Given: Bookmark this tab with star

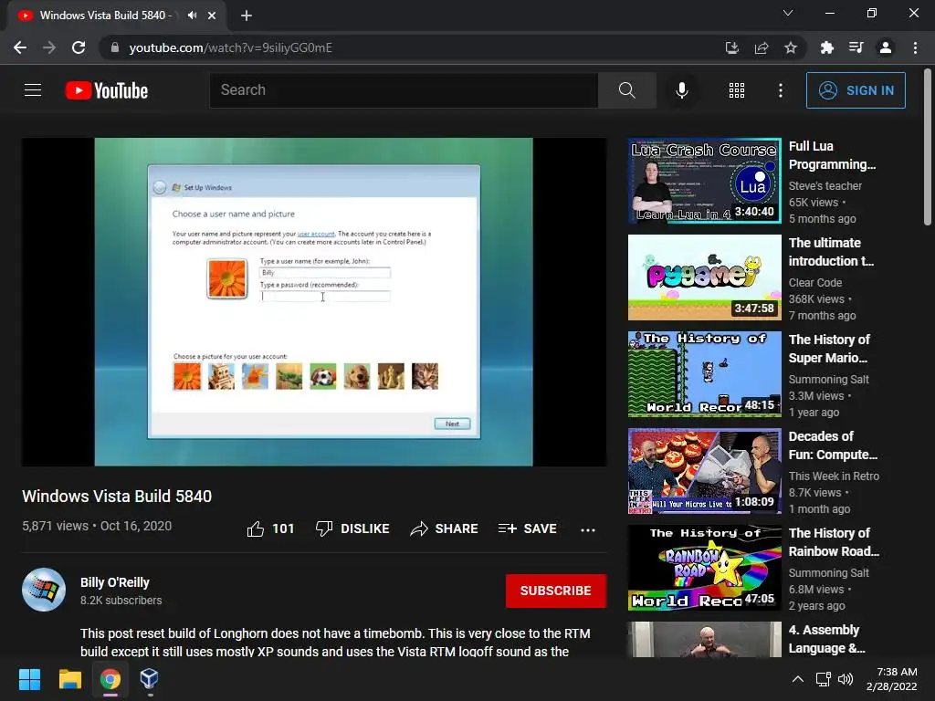Looking at the screenshot, I should pyautogui.click(x=791, y=47).
